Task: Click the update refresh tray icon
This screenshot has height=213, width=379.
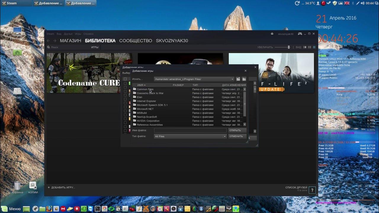Action: (298, 3)
